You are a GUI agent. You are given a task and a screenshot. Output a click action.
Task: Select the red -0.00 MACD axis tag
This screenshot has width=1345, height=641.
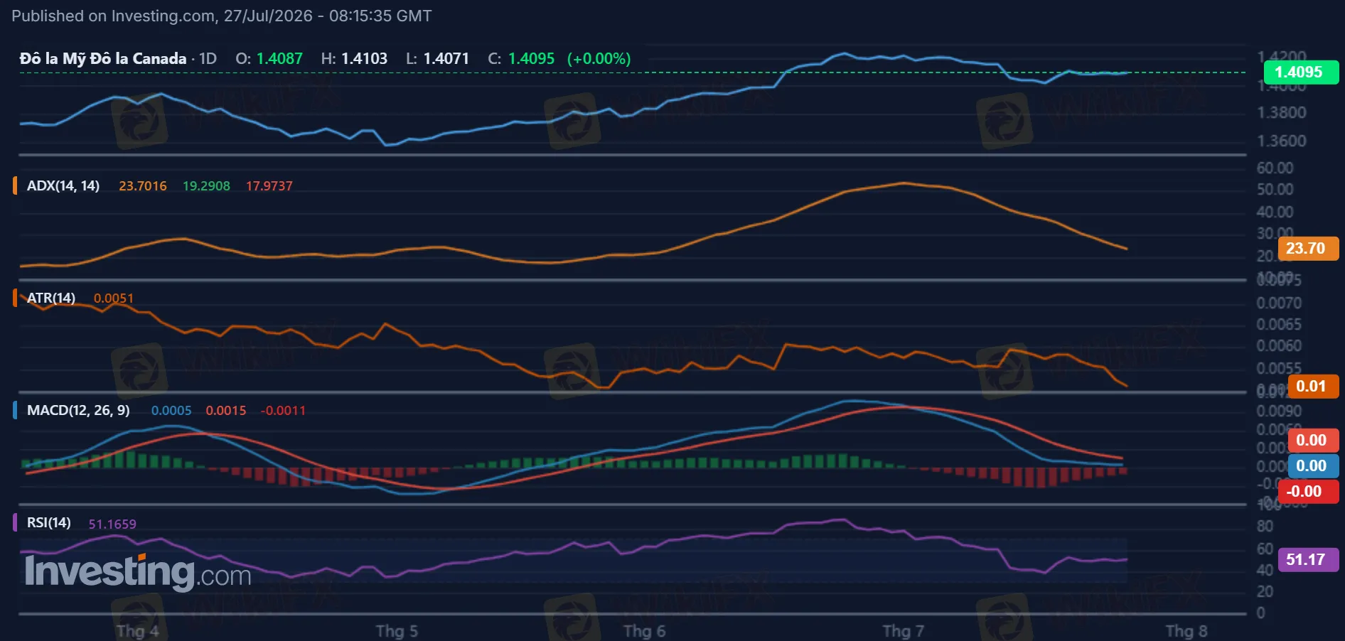click(1308, 491)
